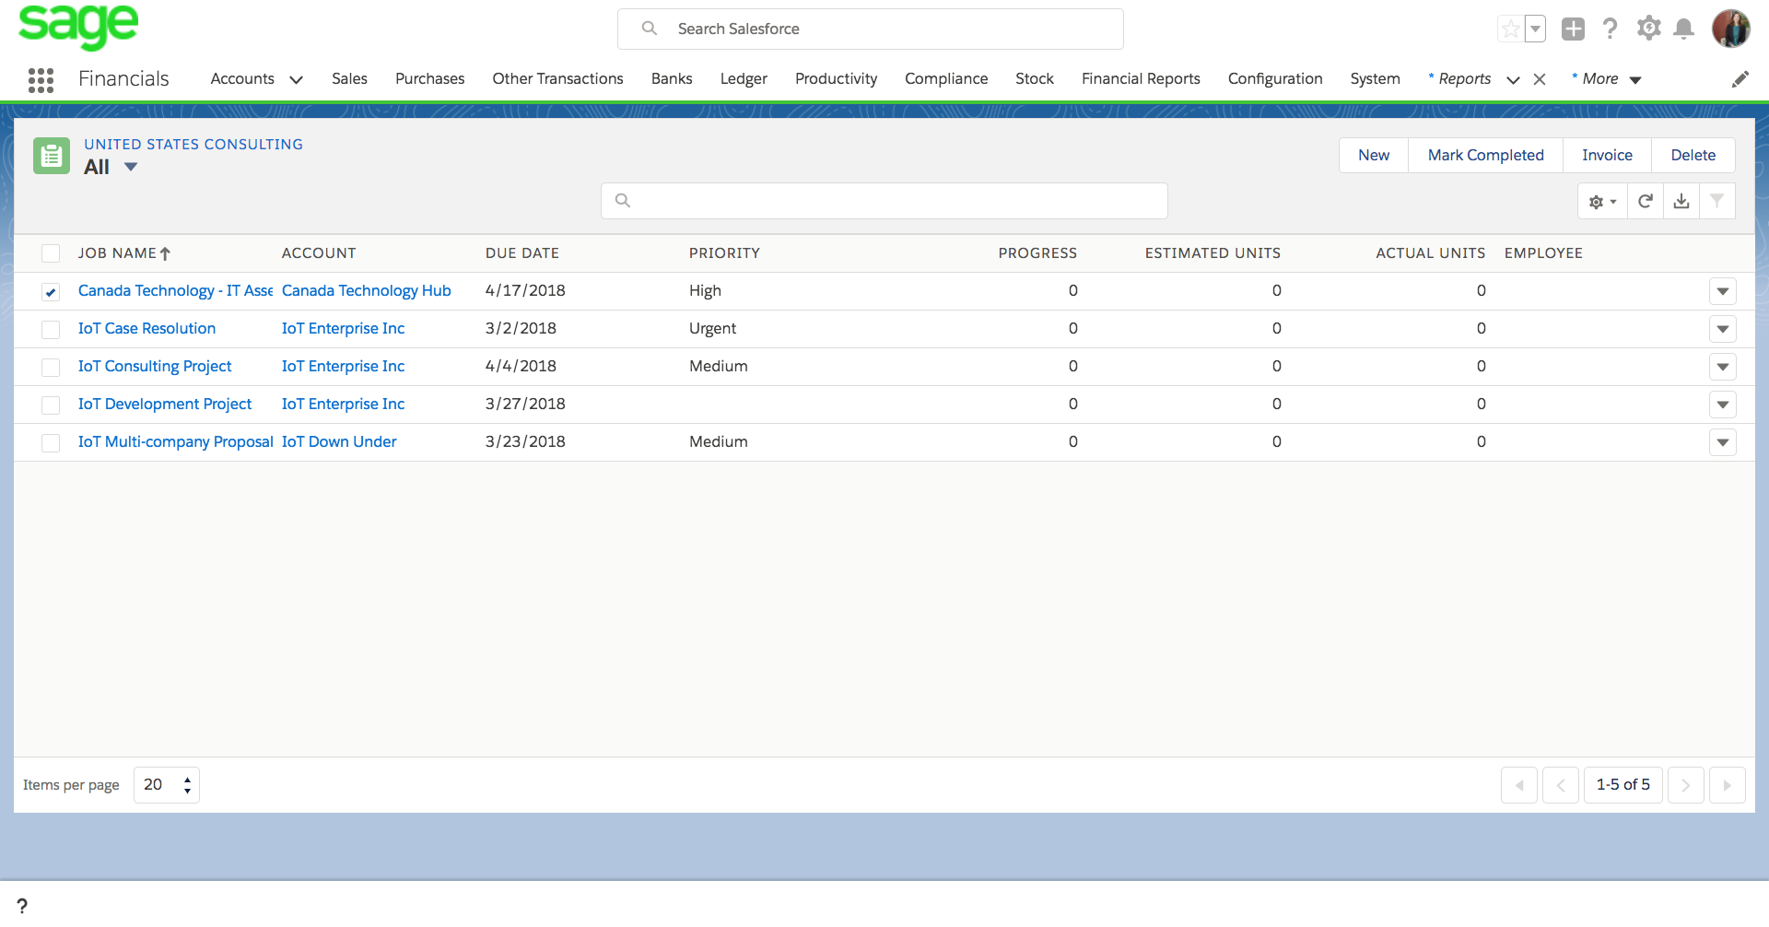Image resolution: width=1769 pixels, height=927 pixels.
Task: Open the Financial Reports tab
Action: click(1141, 79)
